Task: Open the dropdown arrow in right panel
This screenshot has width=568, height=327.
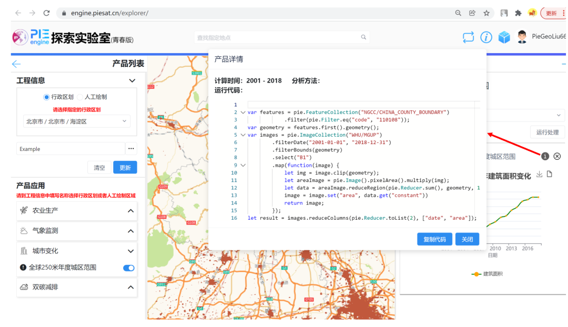Action: pos(559,115)
